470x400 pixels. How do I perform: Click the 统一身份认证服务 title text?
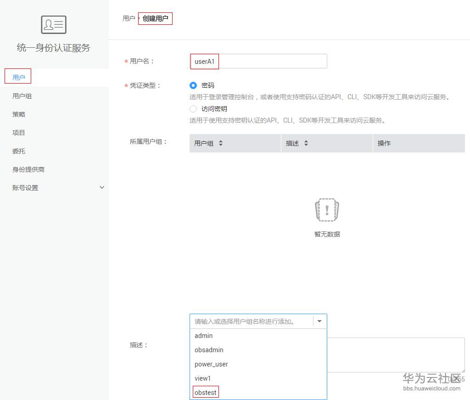pyautogui.click(x=54, y=48)
